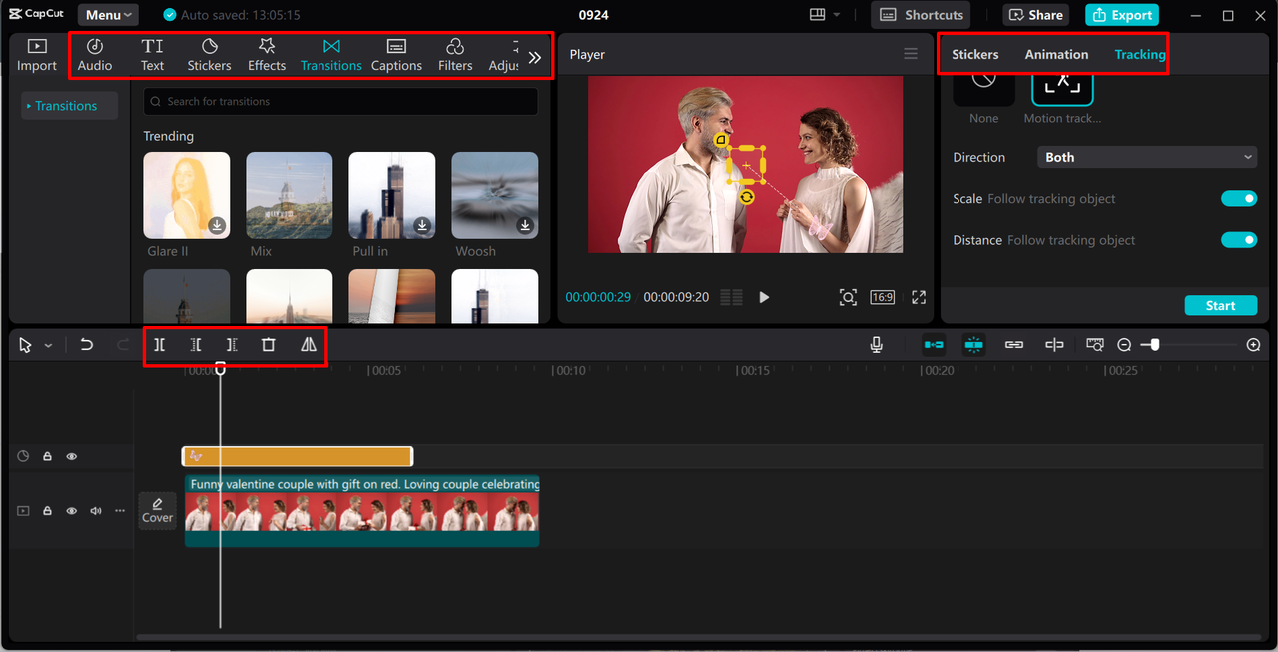Open the 16:9 aspect ratio selector
The image size is (1278, 652).
882,297
